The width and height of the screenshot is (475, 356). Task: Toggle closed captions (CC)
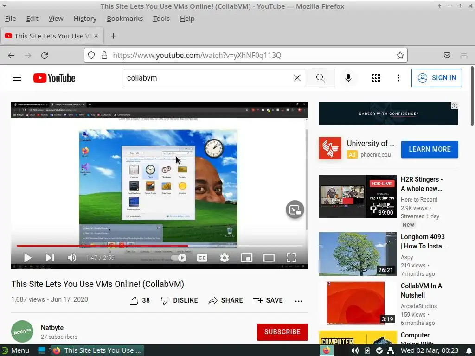pos(202,258)
